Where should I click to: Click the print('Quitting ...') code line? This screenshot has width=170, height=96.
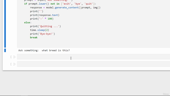pos(45,26)
